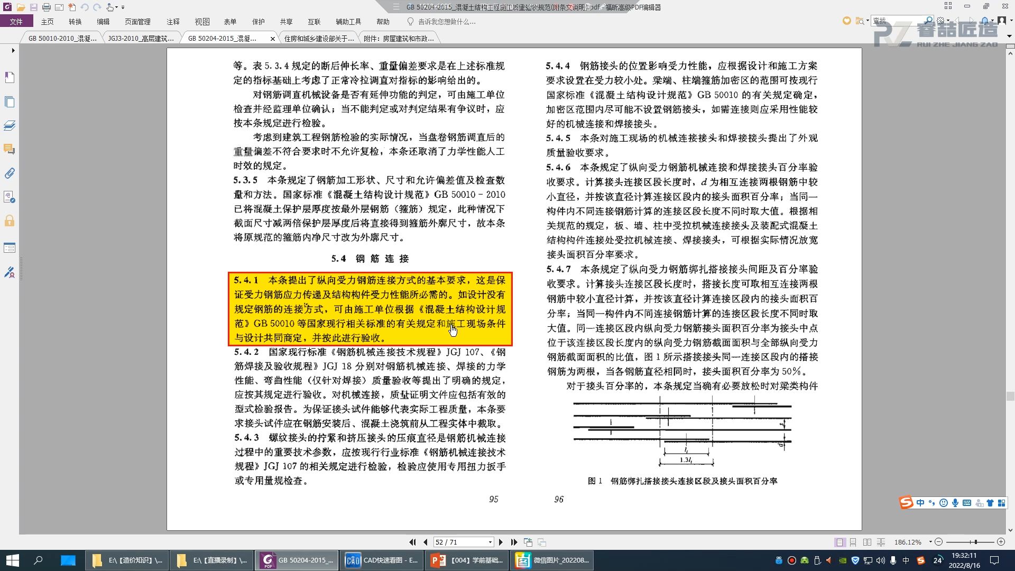Image resolution: width=1015 pixels, height=571 pixels.
Task: Toggle continuous scrolling page view
Action: (853, 542)
